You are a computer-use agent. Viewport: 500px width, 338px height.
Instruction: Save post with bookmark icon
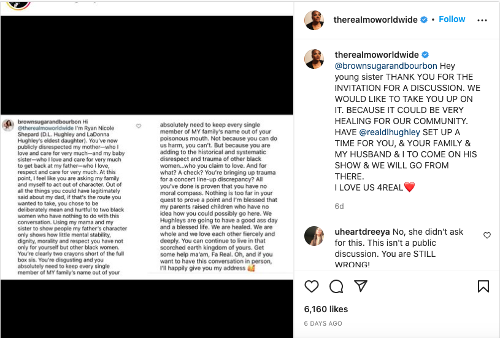483,286
